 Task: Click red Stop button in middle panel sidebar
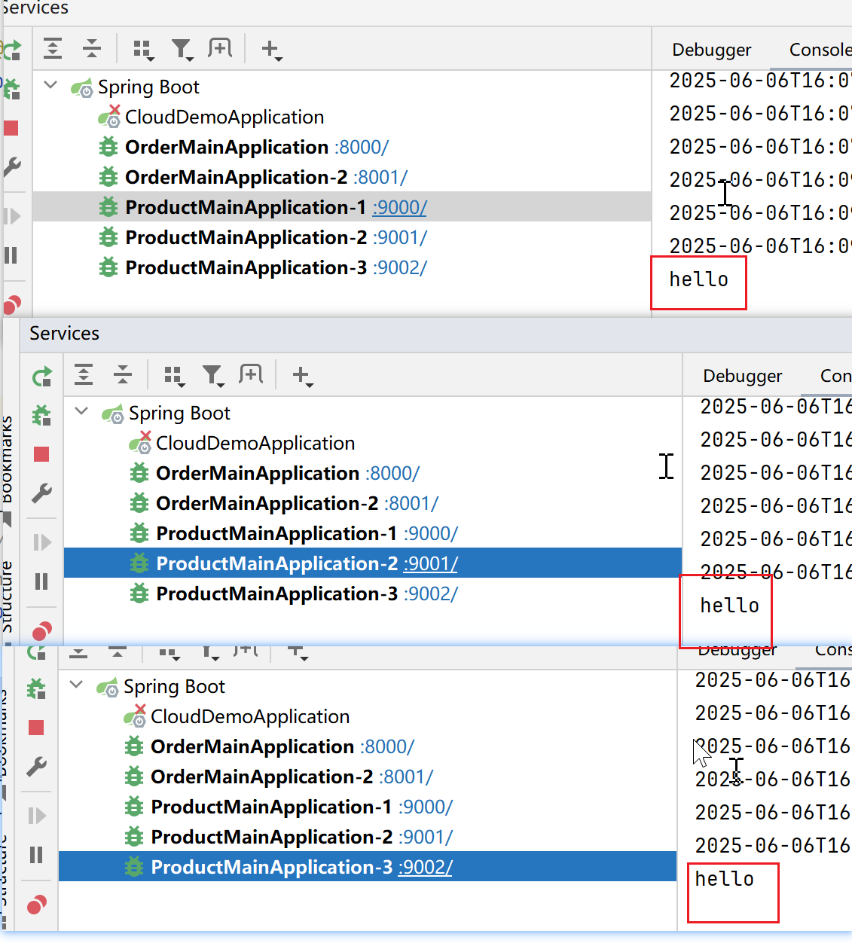[x=41, y=454]
